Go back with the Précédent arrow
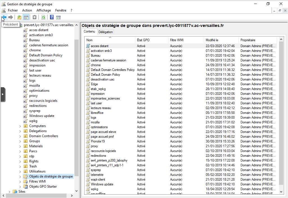 [x=4, y=17]
